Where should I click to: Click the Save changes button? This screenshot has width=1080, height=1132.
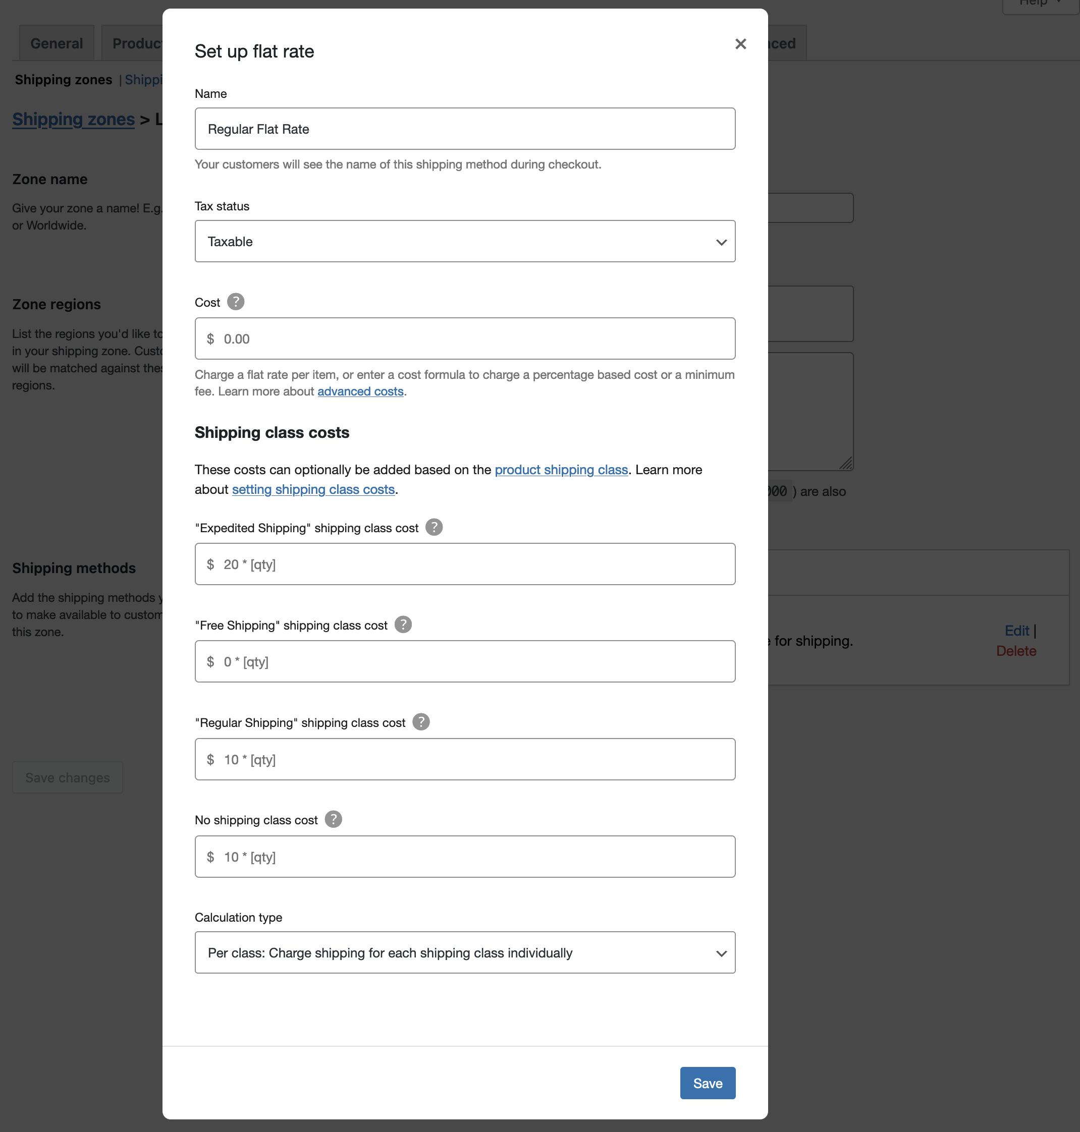click(67, 777)
